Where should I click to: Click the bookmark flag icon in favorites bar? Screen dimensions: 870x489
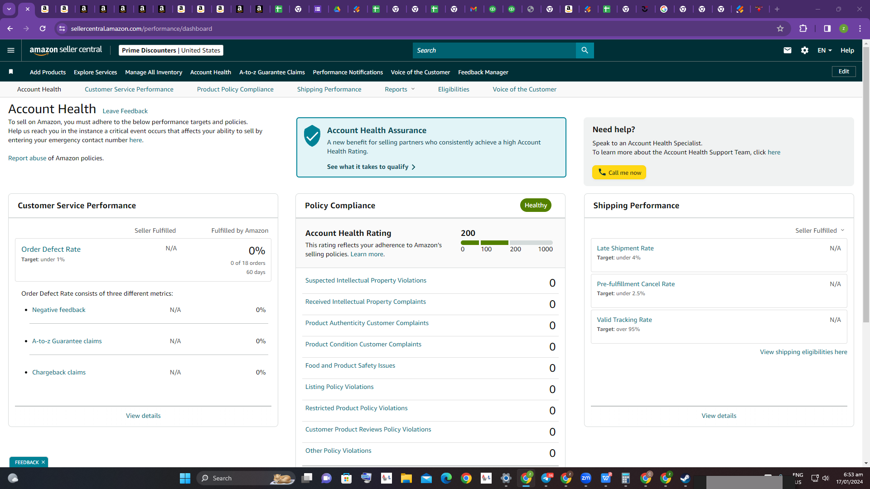(11, 72)
